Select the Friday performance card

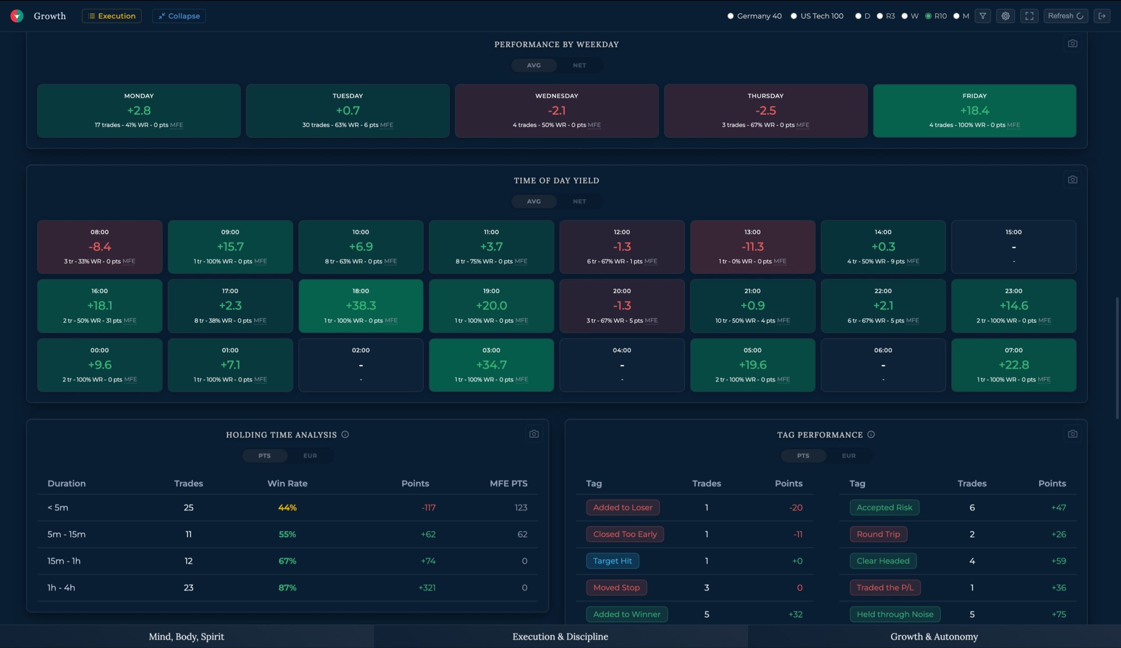tap(974, 111)
